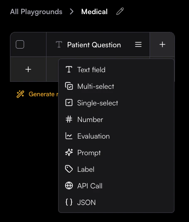The height and width of the screenshot is (222, 189).
Task: Click the Label tag icon
Action: click(69, 169)
